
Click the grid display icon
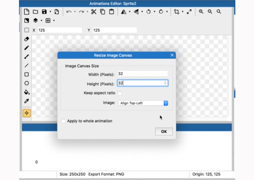coord(48,21)
